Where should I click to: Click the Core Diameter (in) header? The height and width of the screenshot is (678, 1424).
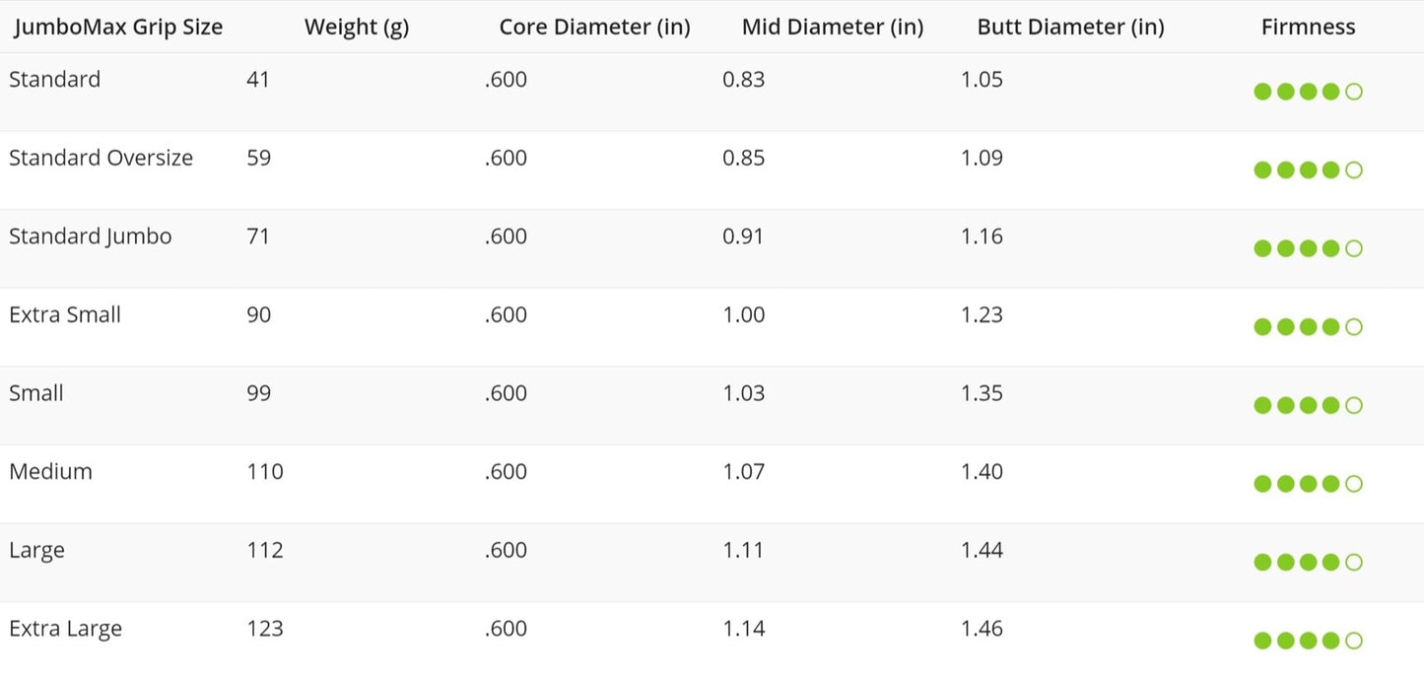point(595,28)
